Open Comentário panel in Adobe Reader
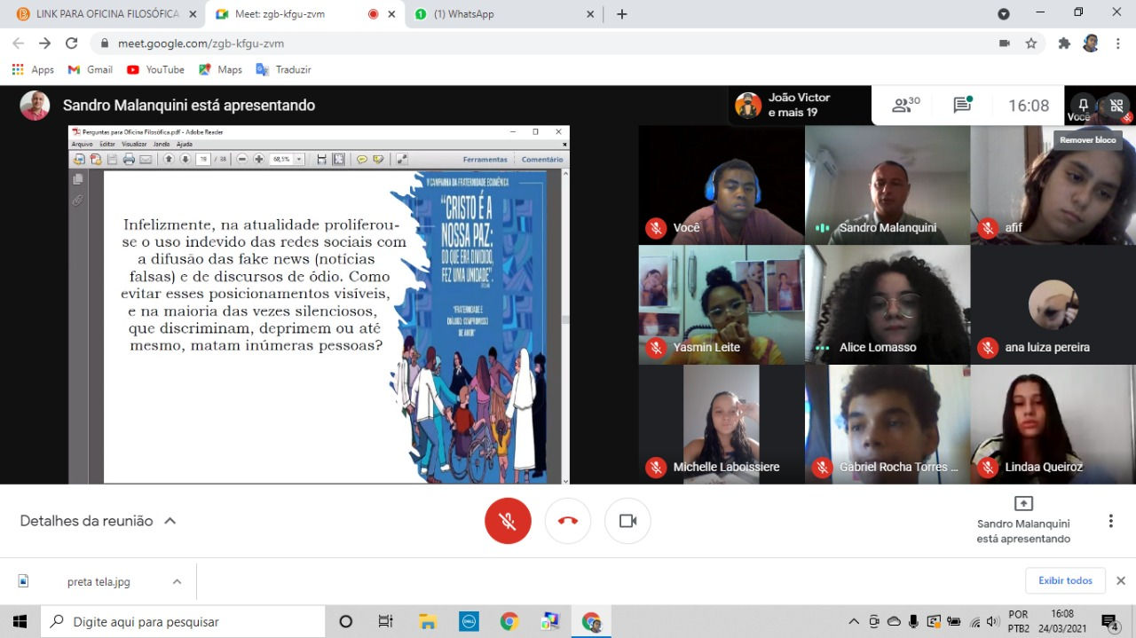Viewport: 1136px width, 638px height. [542, 160]
